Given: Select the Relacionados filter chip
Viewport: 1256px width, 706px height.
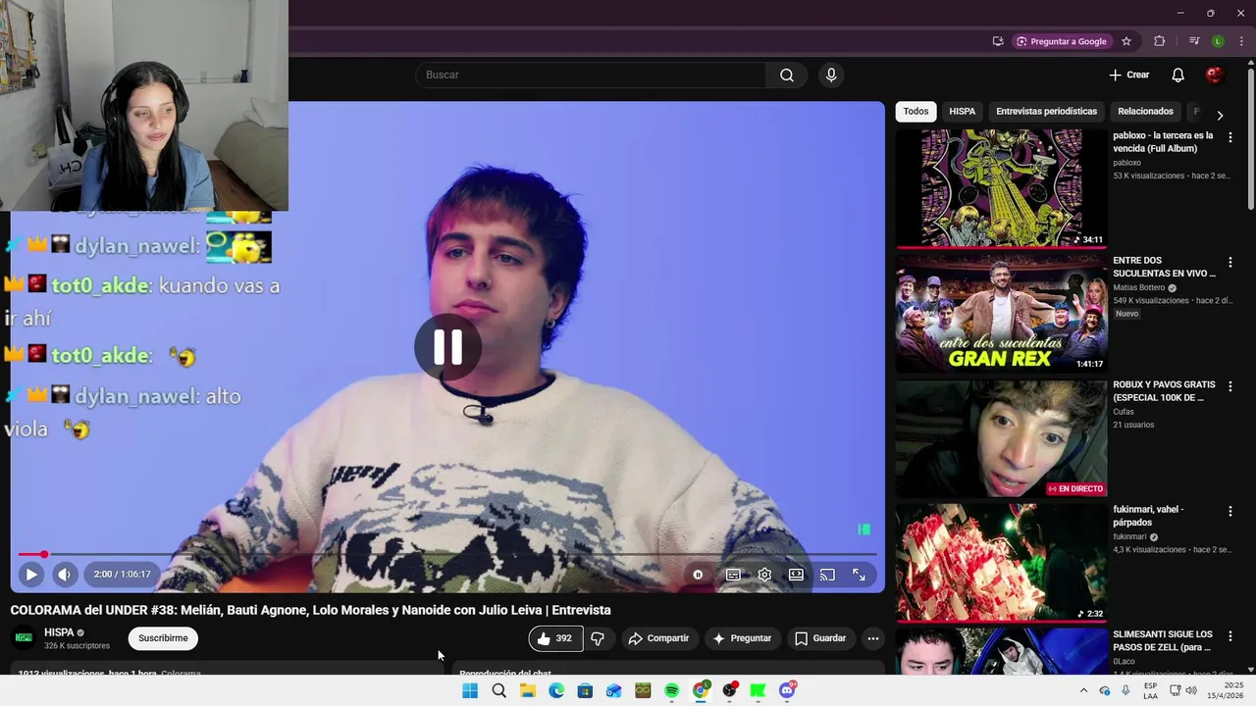Looking at the screenshot, I should point(1145,111).
